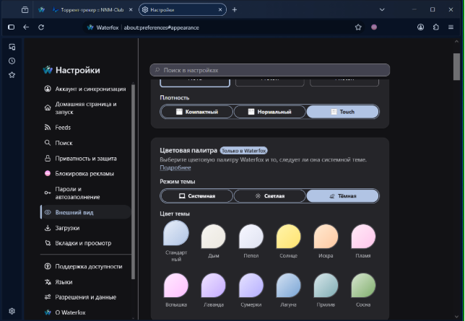List all tabs with the chevron
The height and width of the screenshot is (321, 465).
[382, 10]
